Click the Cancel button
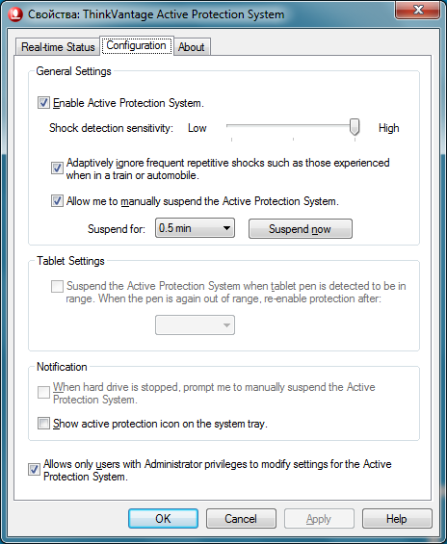The width and height of the screenshot is (447, 544). point(241,519)
